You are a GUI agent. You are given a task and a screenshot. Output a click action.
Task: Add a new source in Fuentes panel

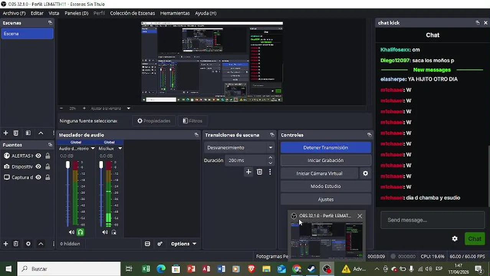pos(6,244)
